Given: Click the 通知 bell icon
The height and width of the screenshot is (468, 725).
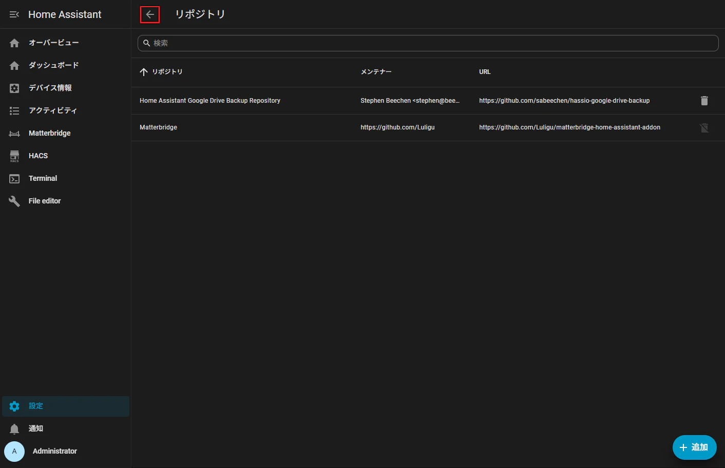Looking at the screenshot, I should [x=14, y=429].
